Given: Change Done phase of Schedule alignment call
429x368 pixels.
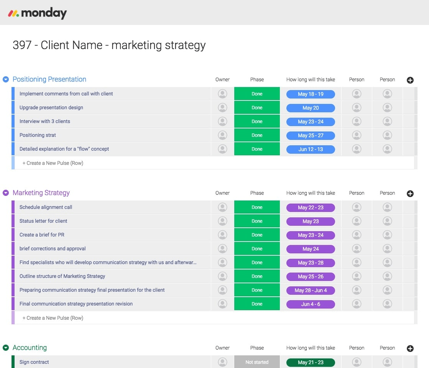Looking at the screenshot, I should [257, 207].
